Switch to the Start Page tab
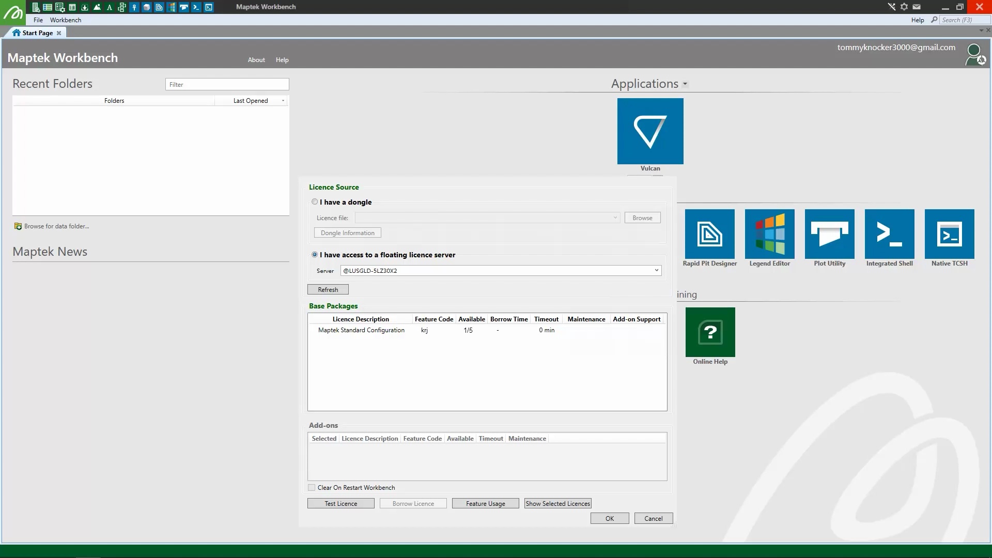Image resolution: width=992 pixels, height=558 pixels. [37, 33]
